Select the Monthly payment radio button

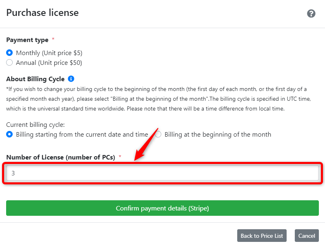[x=9, y=53]
